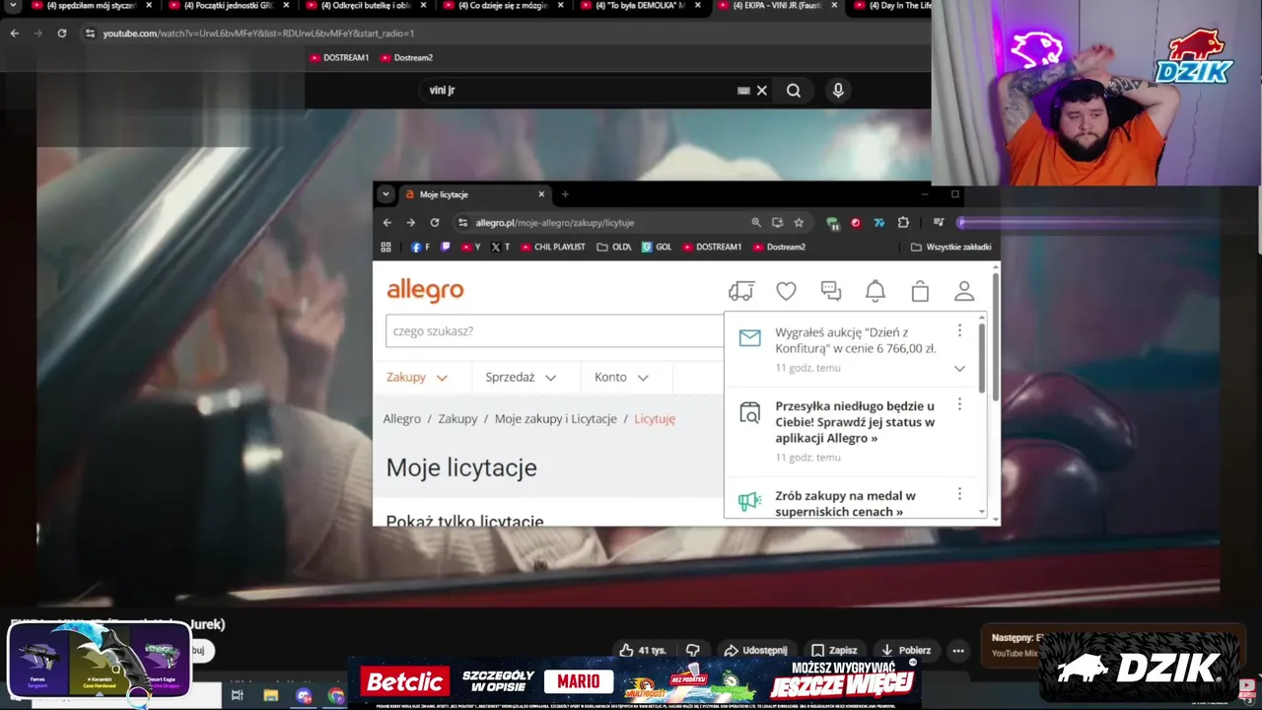Switch to the 'EKIPA - VINI JR' browser tab
The image size is (1262, 710).
point(777,6)
